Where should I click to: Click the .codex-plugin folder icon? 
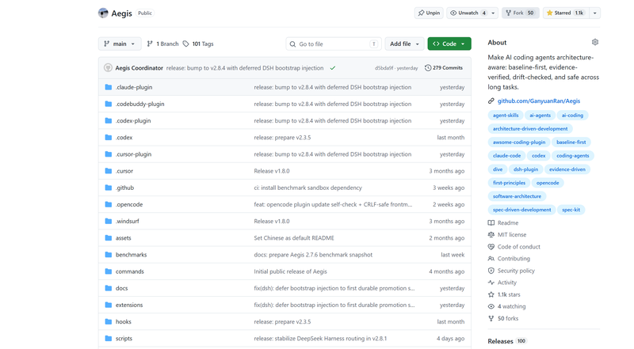[x=109, y=121]
